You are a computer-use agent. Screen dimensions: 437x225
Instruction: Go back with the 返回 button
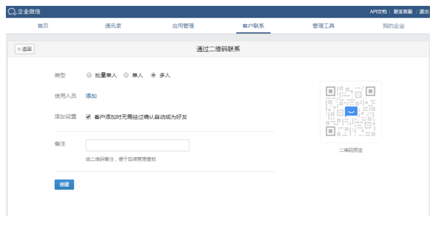(25, 49)
